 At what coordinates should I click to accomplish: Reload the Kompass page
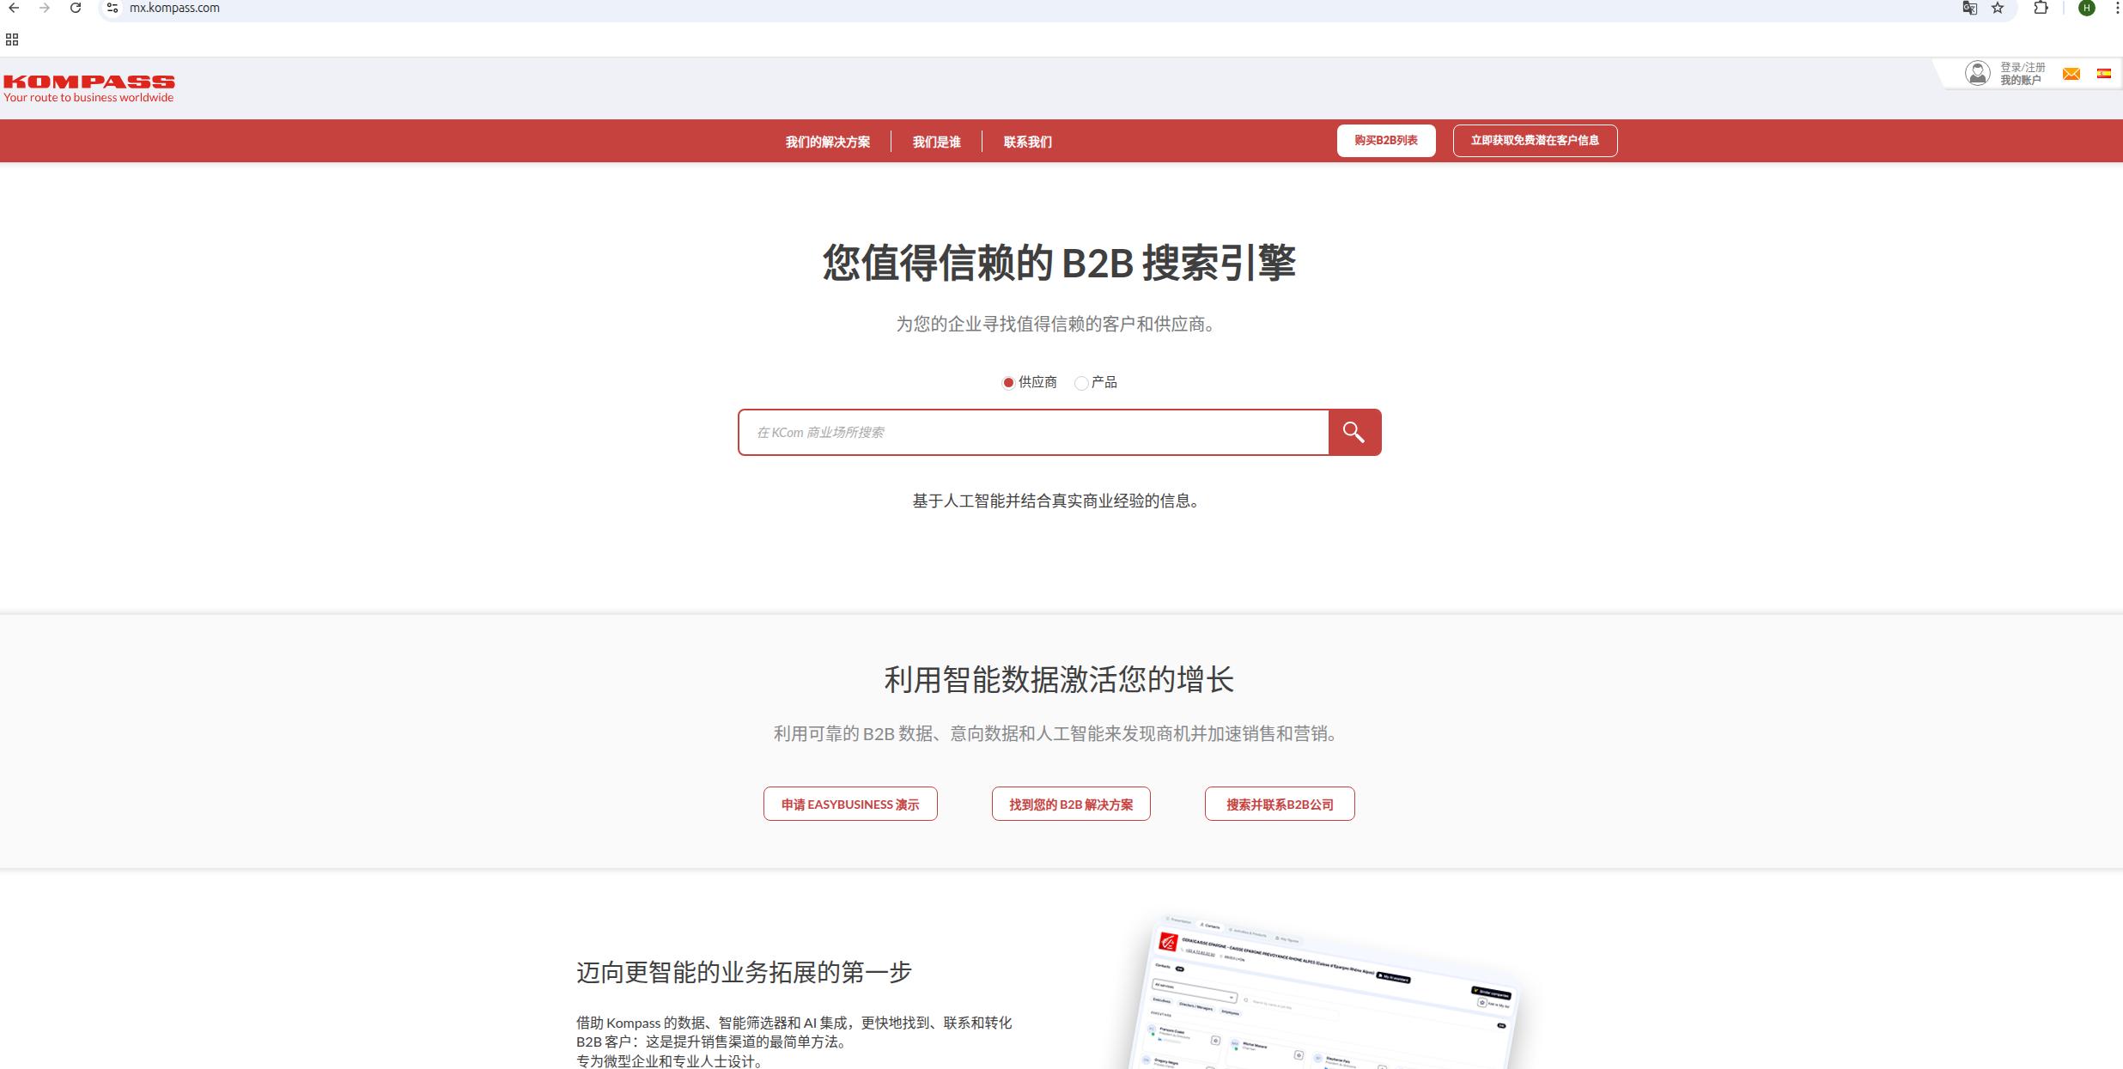tap(76, 8)
